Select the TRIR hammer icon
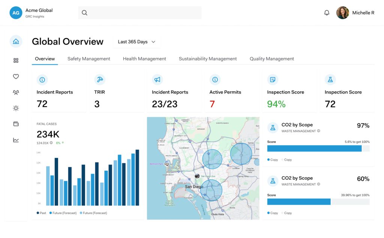 click(x=100, y=80)
